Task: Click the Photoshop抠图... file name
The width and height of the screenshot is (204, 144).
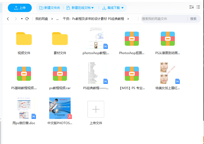Action: coord(132,53)
